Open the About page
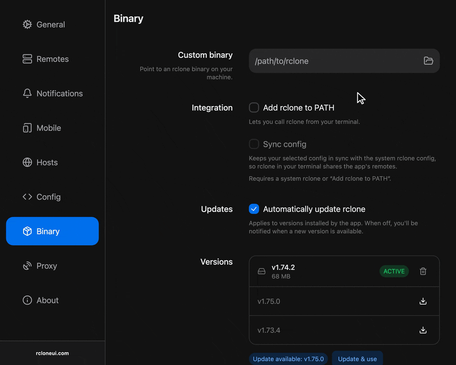456x365 pixels. click(52, 300)
